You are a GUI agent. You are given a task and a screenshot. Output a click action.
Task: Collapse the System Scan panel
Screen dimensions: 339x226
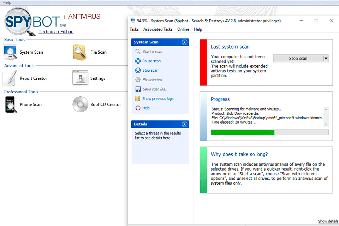184,42
